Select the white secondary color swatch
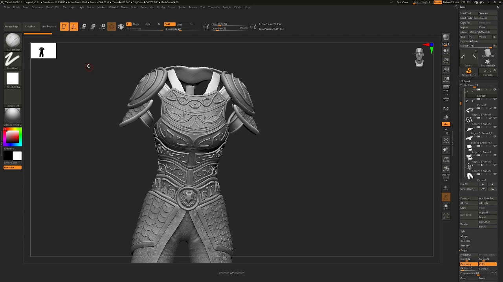Viewport: 503px width, 282px height. [x=17, y=156]
